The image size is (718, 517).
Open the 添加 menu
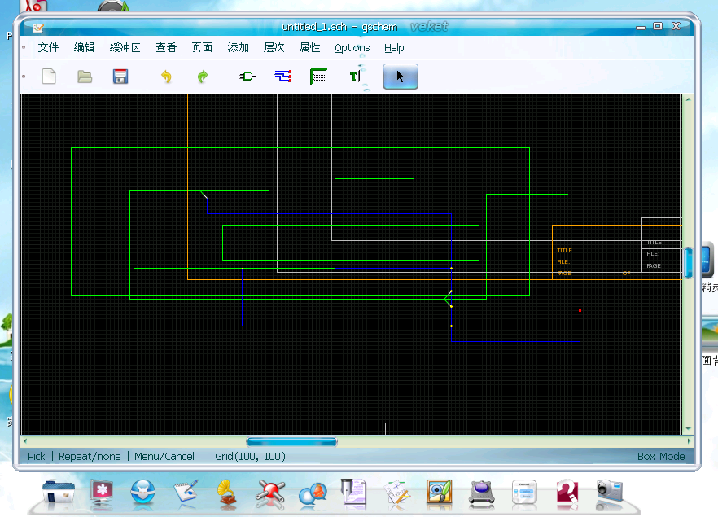pyautogui.click(x=238, y=47)
